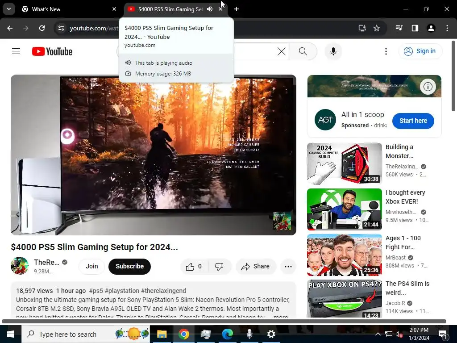
Task: Toggle the Chrome side panel icon
Action: [415, 28]
